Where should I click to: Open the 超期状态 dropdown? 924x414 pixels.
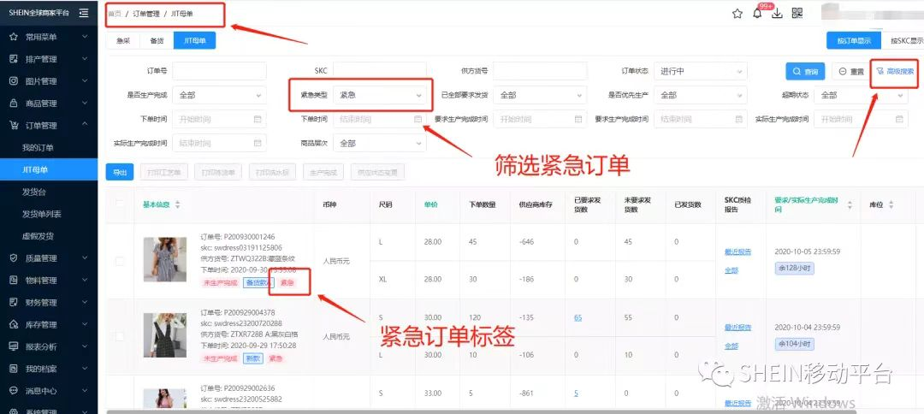coord(861,95)
